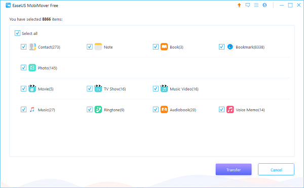Click the Music(27) label
304x188 pixels.
[x=46, y=110]
